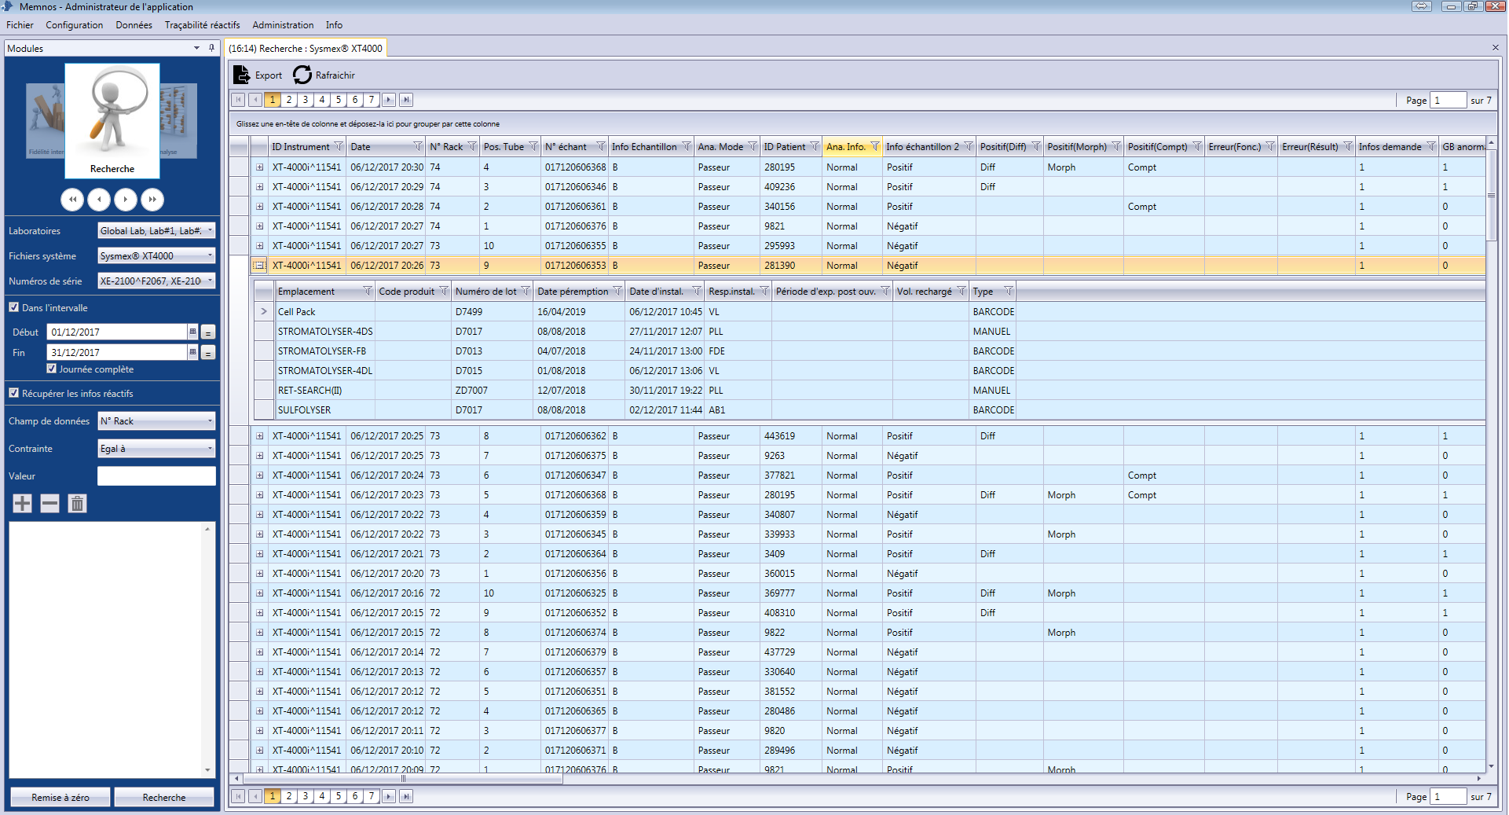Open Fichier menu

coord(20,25)
